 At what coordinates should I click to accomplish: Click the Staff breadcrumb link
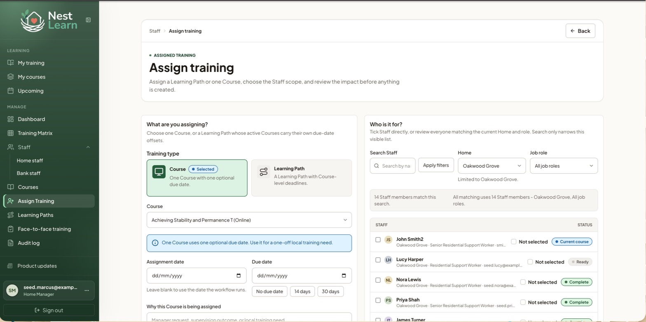154,31
